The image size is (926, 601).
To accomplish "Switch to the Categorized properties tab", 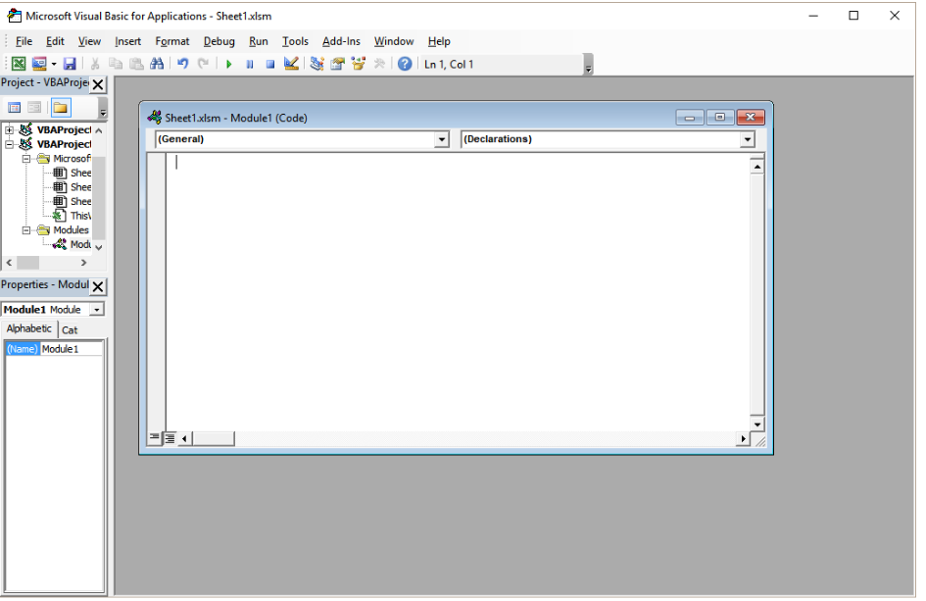I will [70, 330].
